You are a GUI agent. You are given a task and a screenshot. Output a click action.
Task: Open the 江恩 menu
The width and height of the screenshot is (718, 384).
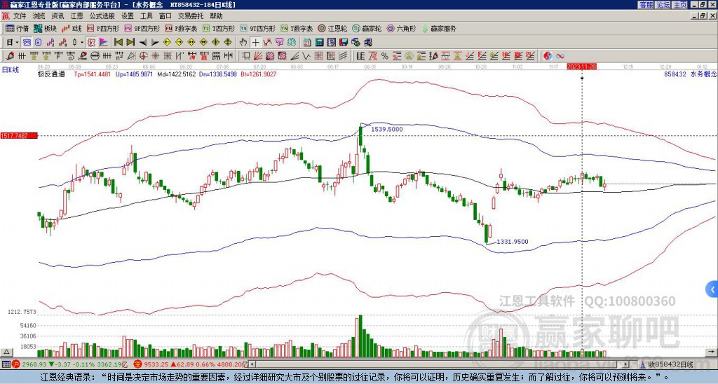point(77,16)
